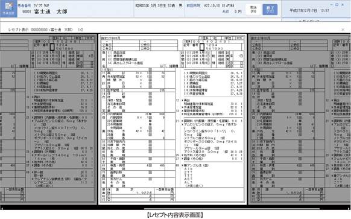Open the accounting application icon at top-left
The height and width of the screenshot is (219, 351).
[8, 8]
